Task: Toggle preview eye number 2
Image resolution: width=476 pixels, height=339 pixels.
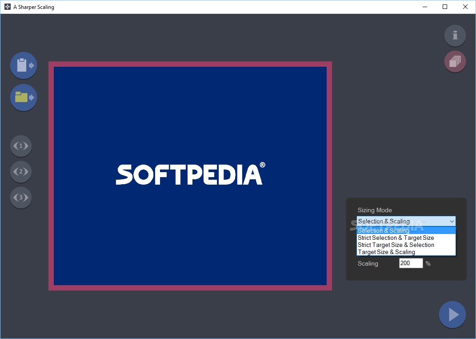Action: pyautogui.click(x=21, y=172)
